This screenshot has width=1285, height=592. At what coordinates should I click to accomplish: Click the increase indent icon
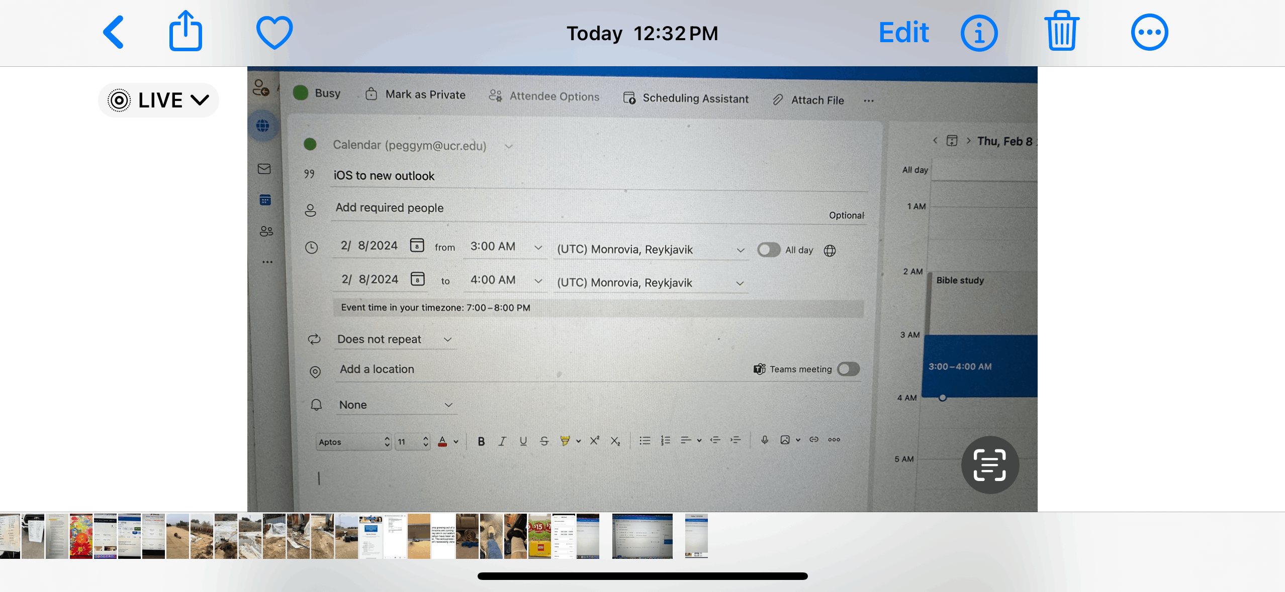(736, 440)
